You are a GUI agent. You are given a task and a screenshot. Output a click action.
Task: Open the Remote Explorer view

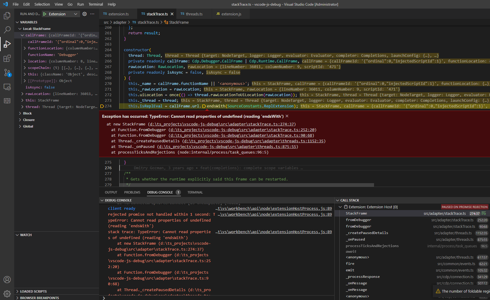[7, 87]
